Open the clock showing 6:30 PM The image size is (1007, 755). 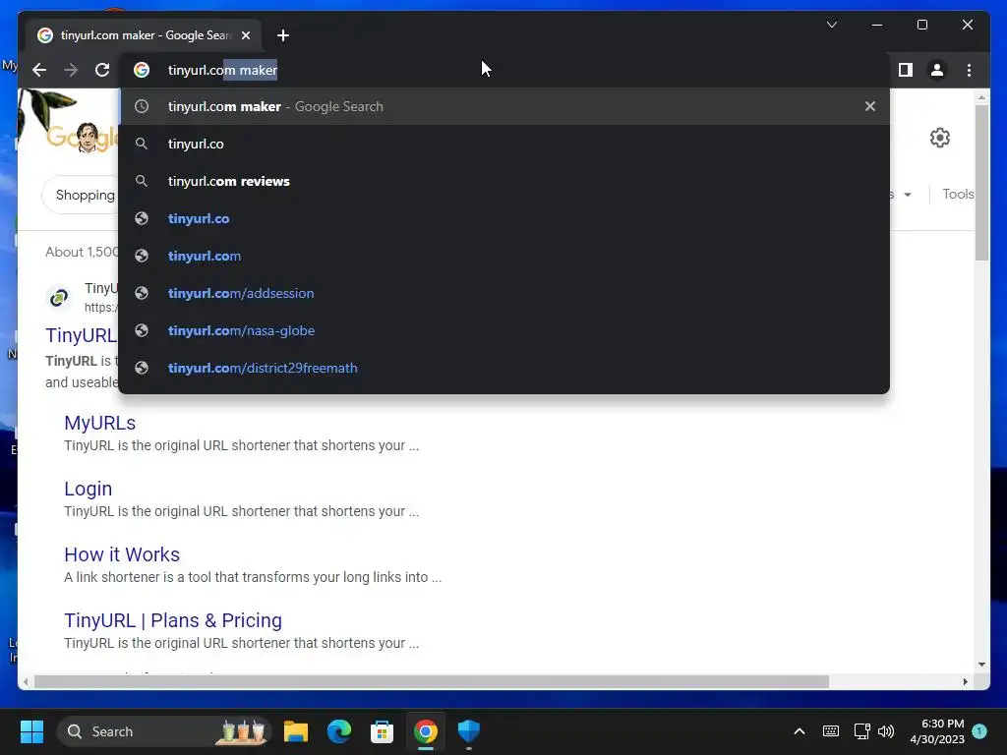tap(937, 731)
